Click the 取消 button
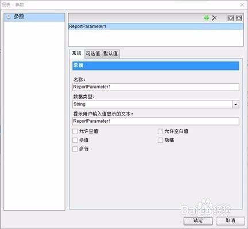 230,221
